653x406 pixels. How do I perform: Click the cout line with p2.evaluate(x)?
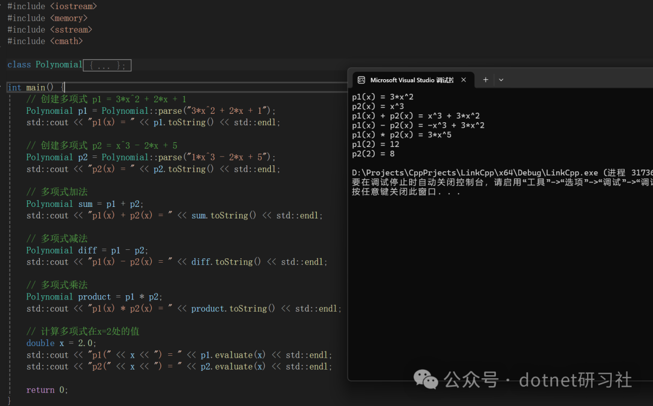point(179,367)
